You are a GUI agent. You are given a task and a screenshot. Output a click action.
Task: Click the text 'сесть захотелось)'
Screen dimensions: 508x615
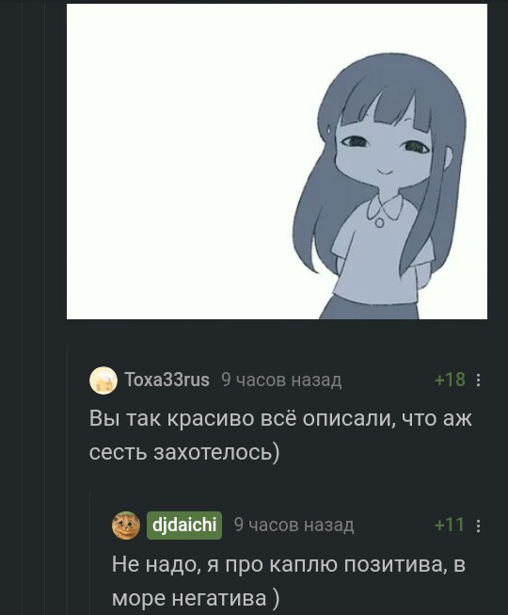pos(184,452)
